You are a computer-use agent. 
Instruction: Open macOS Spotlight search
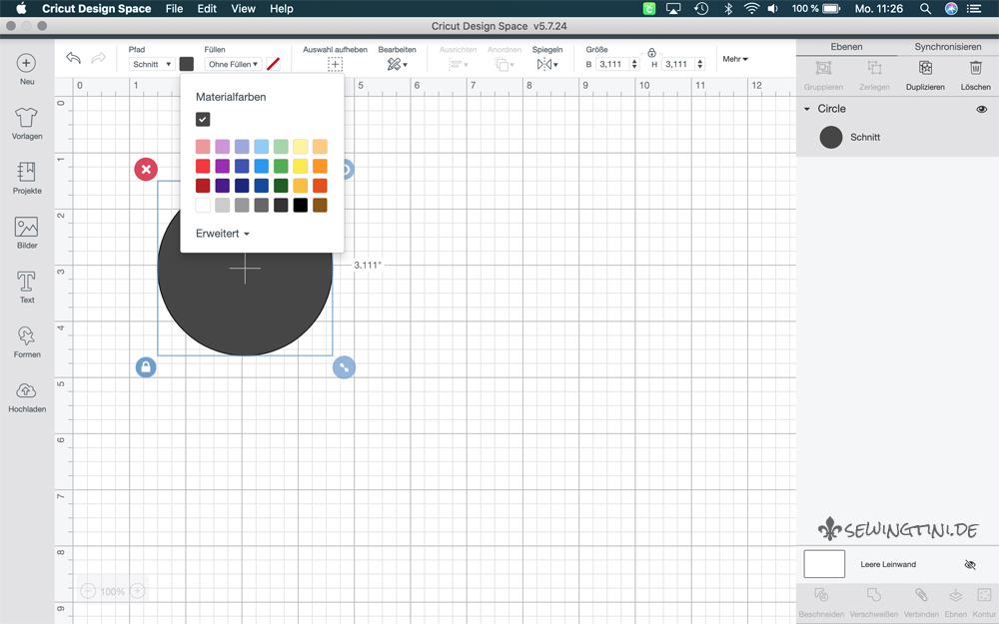925,8
